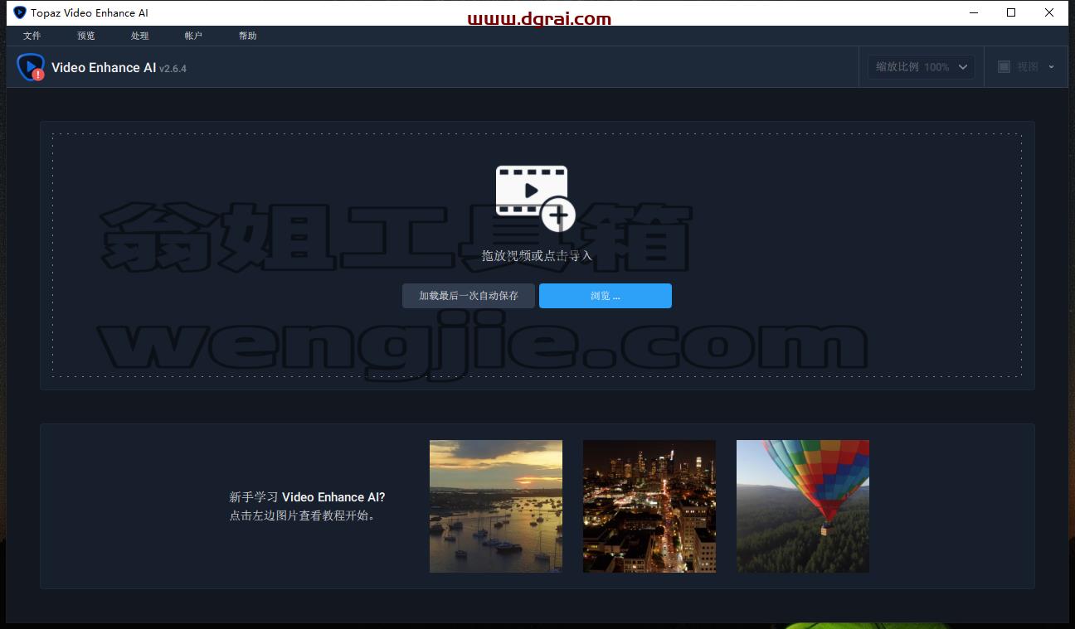The width and height of the screenshot is (1075, 629).
Task: Open the 处理 menu
Action: pyautogui.click(x=140, y=36)
